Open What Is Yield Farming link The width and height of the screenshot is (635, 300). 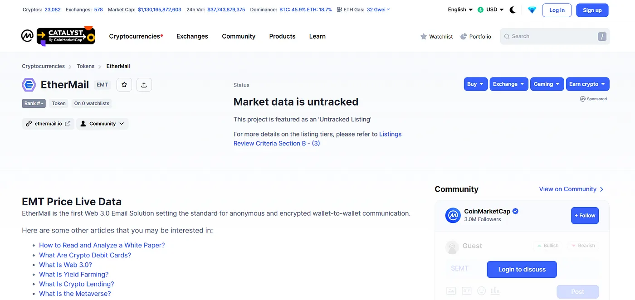73,274
